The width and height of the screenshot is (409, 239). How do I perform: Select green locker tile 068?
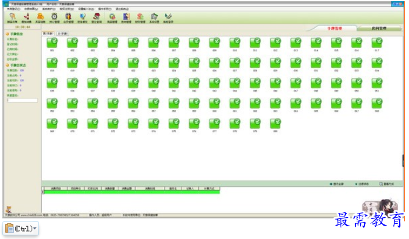377,103
